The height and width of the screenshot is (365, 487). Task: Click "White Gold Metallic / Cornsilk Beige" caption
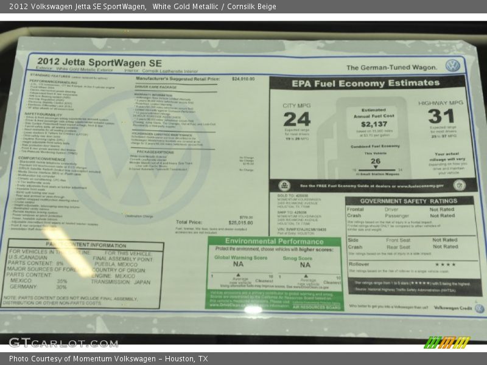(x=214, y=7)
